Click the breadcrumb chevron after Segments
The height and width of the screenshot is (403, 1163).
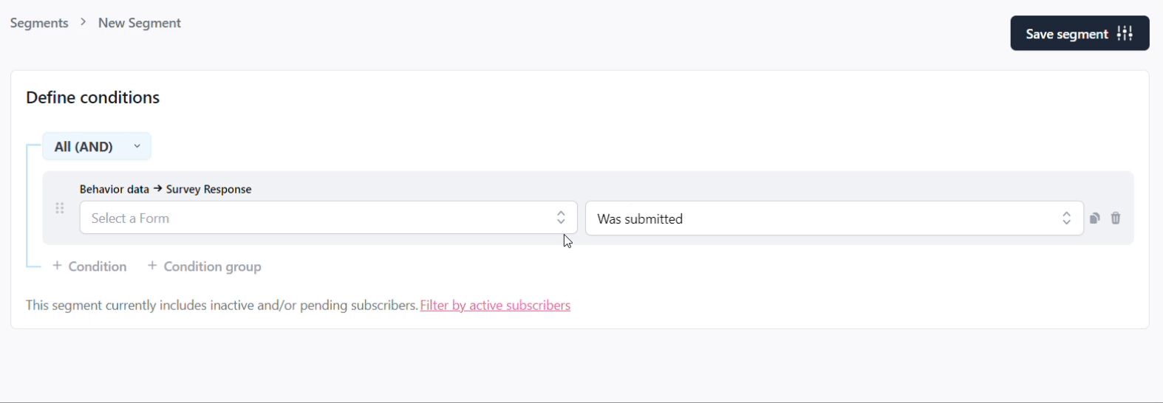click(83, 22)
